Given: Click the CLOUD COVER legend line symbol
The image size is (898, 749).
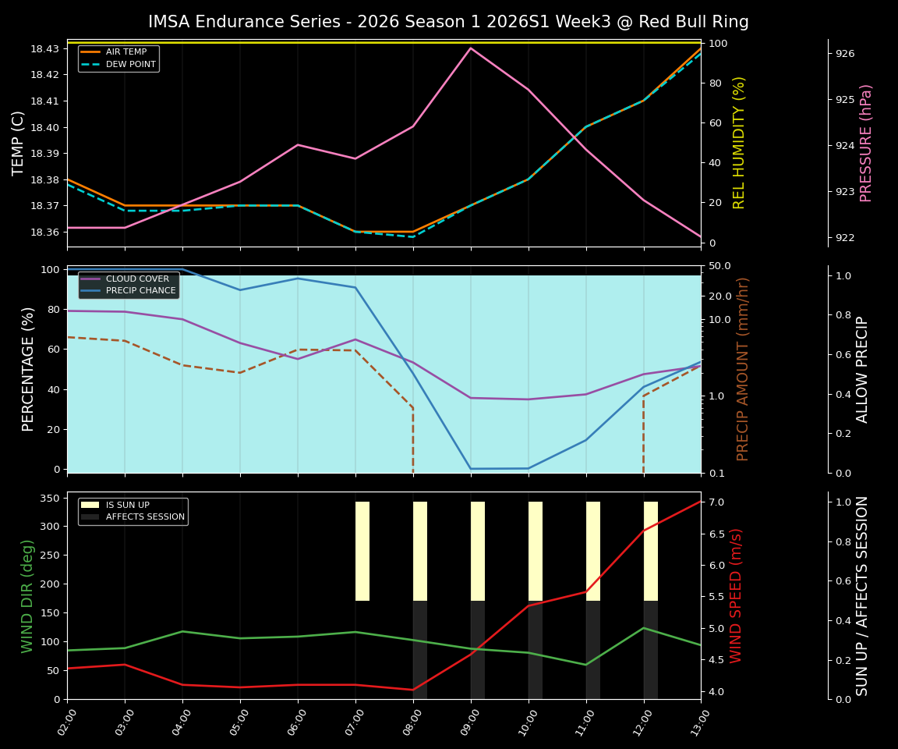Looking at the screenshot, I should 91,279.
